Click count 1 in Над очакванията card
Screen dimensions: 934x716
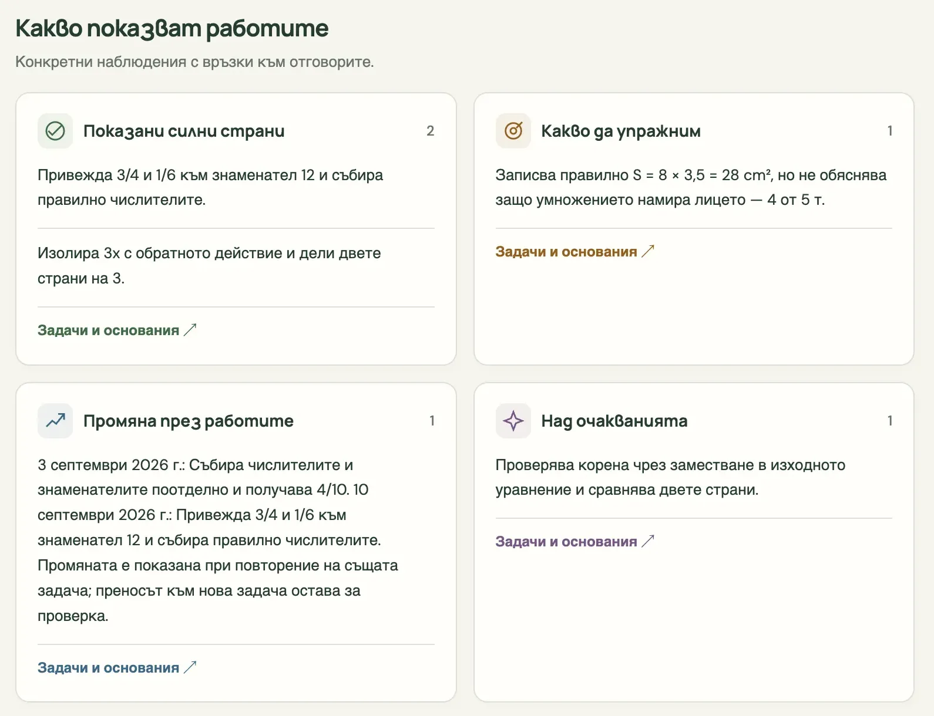click(x=890, y=421)
